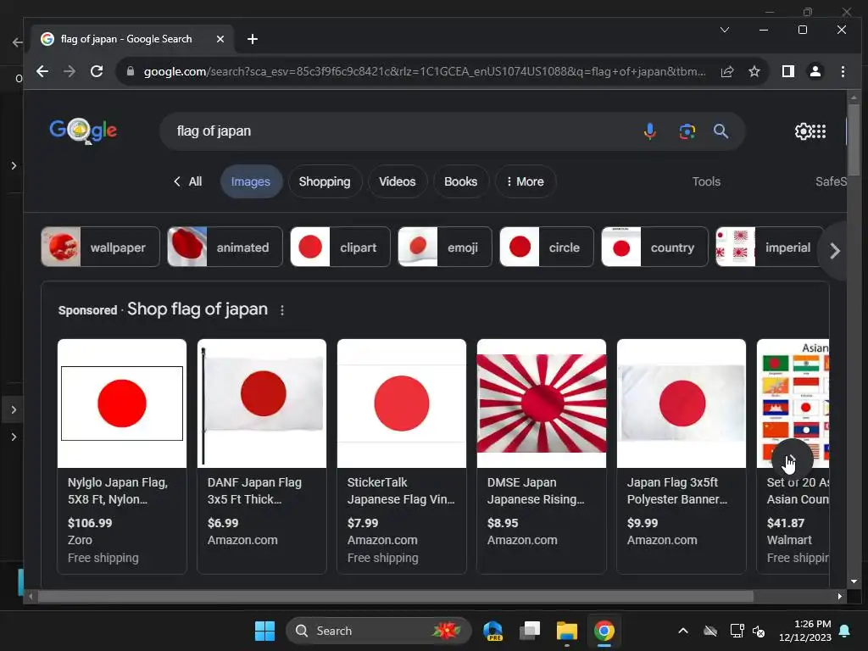Open the Windows Start menu
Image resolution: width=868 pixels, height=651 pixels.
tap(264, 631)
